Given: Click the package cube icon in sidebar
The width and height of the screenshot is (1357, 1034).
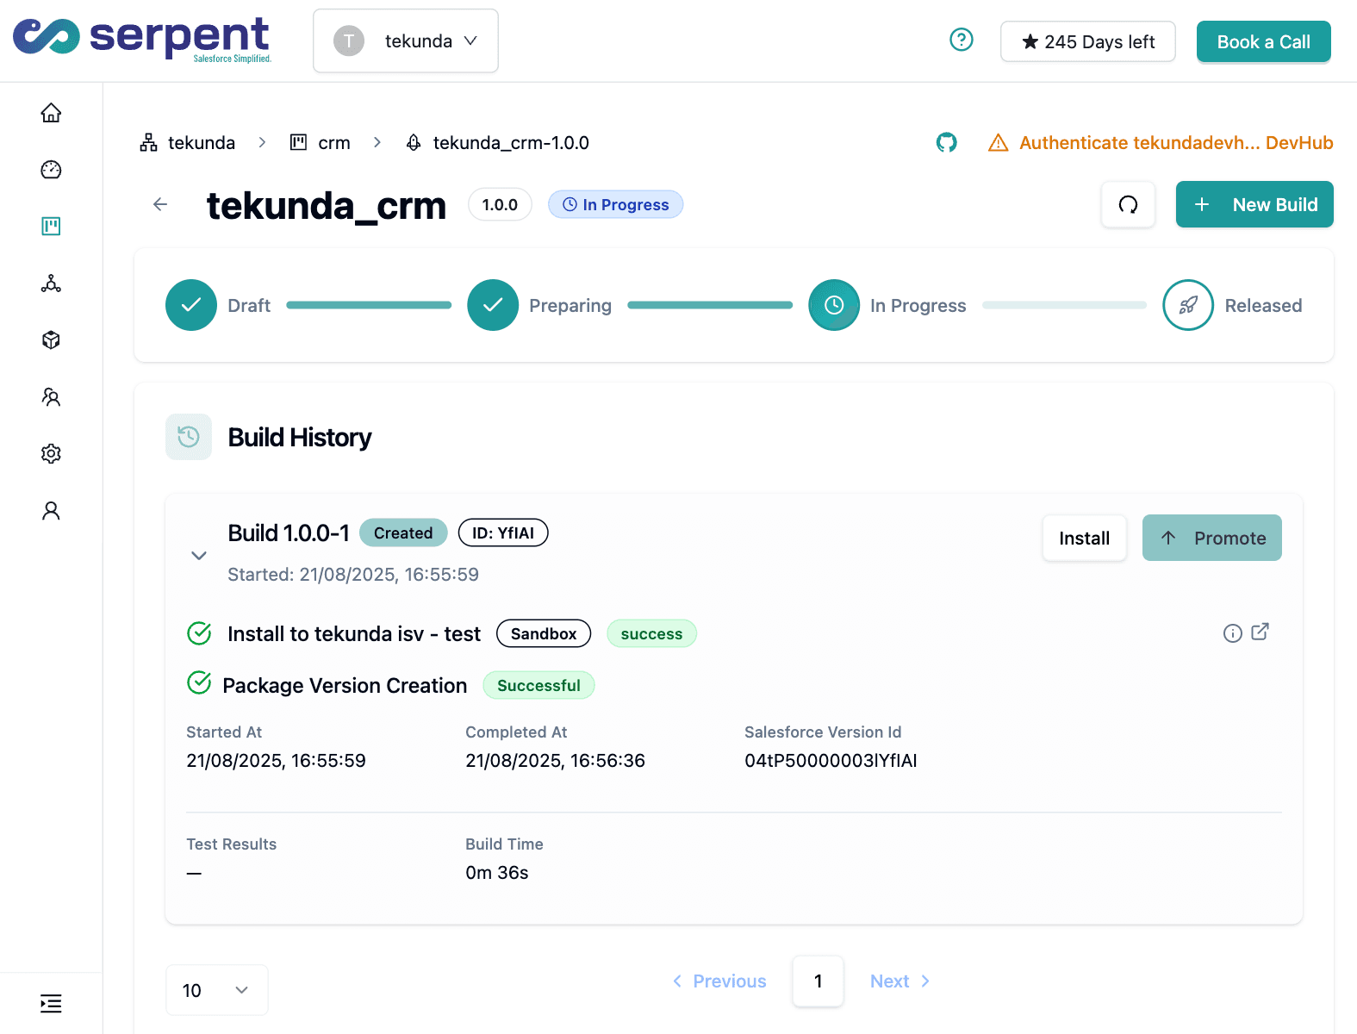Looking at the screenshot, I should [51, 339].
